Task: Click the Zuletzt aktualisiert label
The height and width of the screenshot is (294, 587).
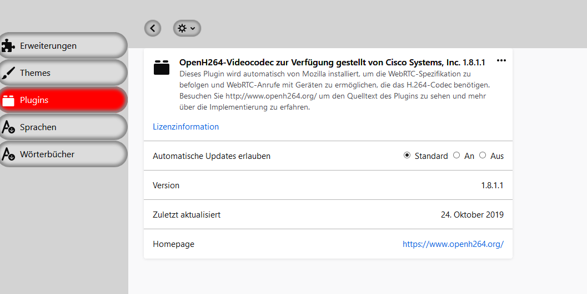Action: click(187, 214)
